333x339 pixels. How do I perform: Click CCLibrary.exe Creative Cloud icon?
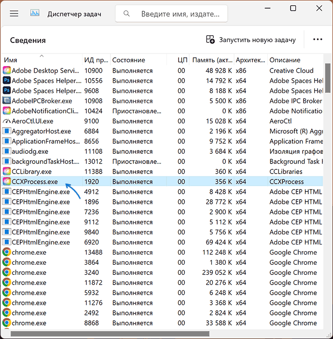[x=7, y=172]
